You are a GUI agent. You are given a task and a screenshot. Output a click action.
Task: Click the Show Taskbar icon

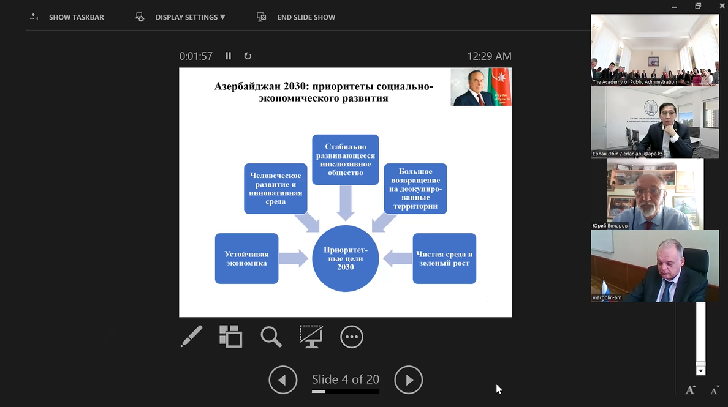point(33,17)
